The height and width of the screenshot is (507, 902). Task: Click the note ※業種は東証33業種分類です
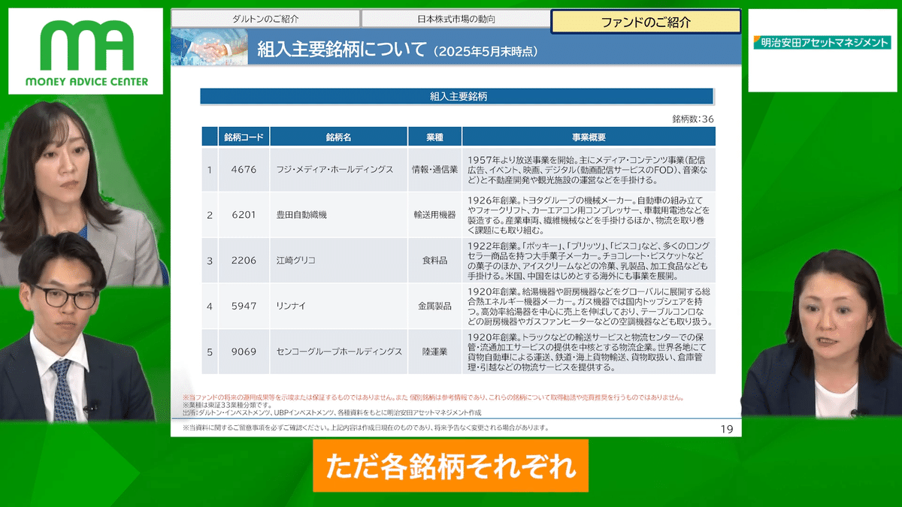226,405
